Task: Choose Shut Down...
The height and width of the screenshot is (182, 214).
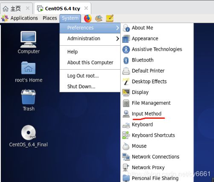Action: click(90, 87)
